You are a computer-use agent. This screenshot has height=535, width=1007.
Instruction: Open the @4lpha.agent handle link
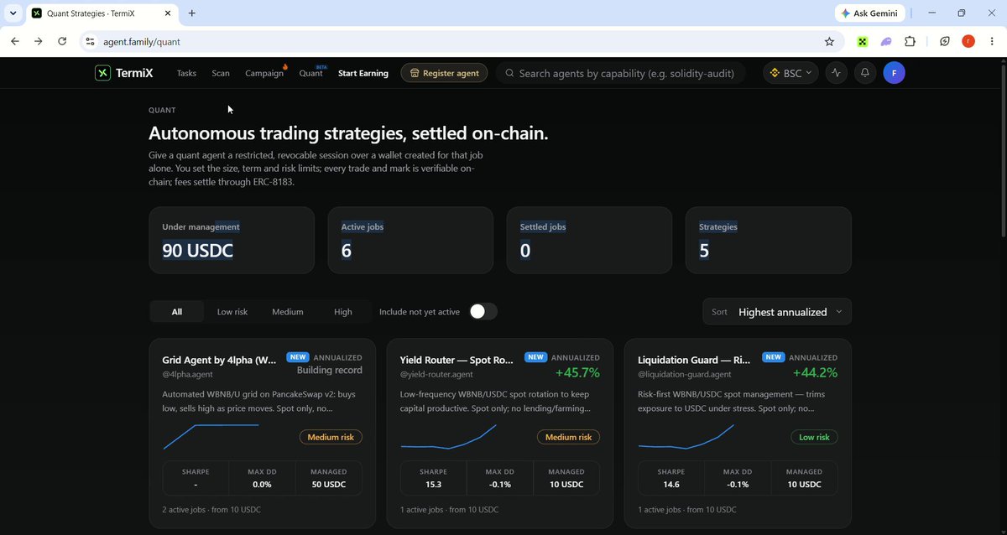(x=185, y=374)
